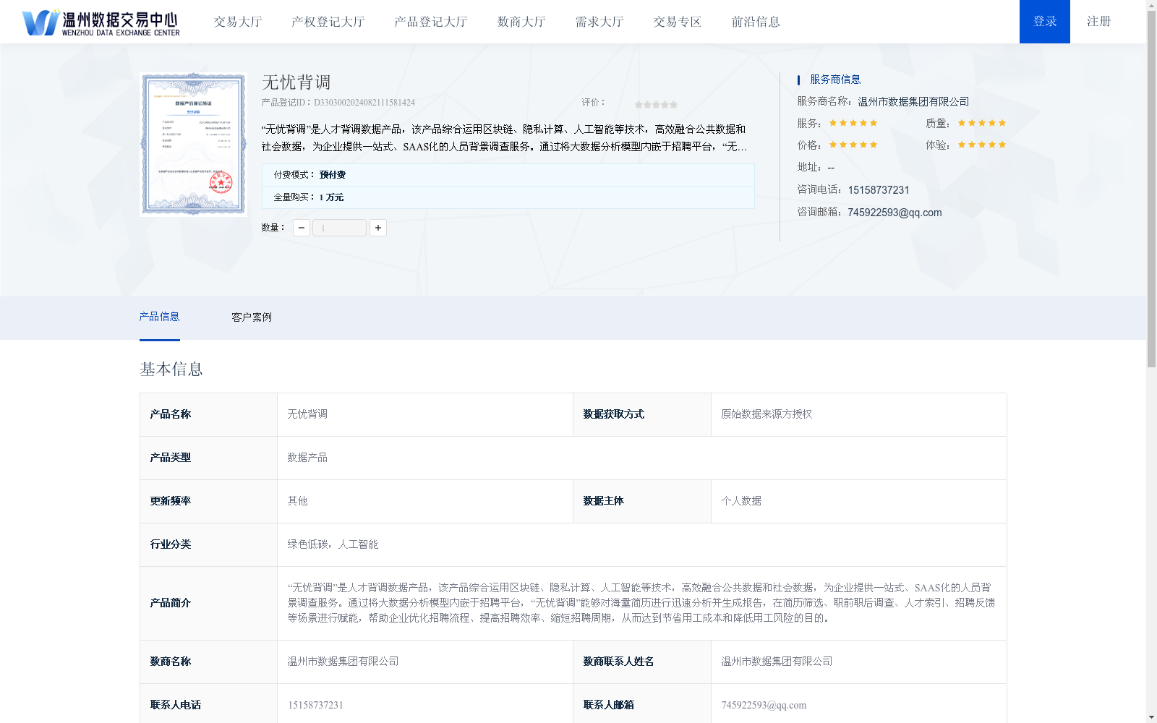Click the 产品简介 description paragraph in table
Image resolution: width=1157 pixels, height=723 pixels.
click(641, 603)
